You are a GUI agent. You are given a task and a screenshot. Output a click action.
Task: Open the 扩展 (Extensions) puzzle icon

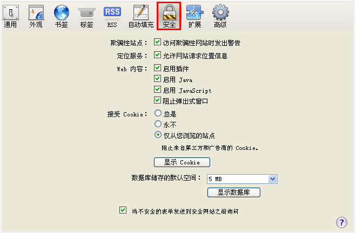coord(194,16)
